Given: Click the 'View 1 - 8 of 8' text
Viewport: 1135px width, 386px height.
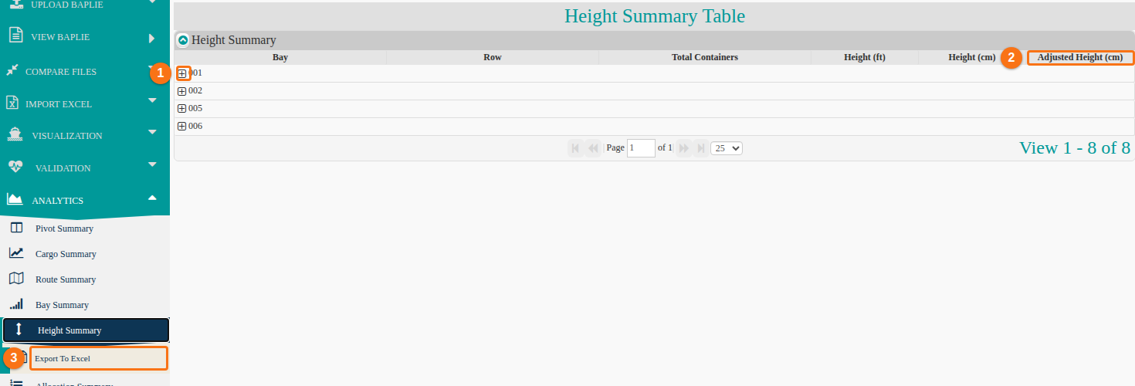Looking at the screenshot, I should pyautogui.click(x=1075, y=148).
